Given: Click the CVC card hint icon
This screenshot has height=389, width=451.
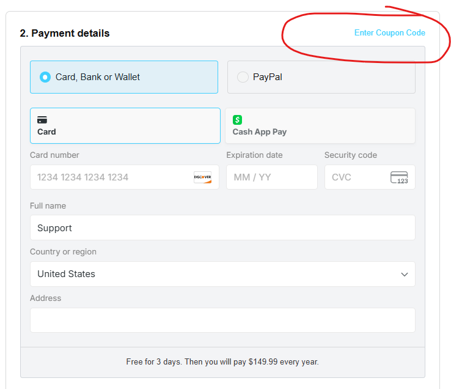Looking at the screenshot, I should click(399, 177).
